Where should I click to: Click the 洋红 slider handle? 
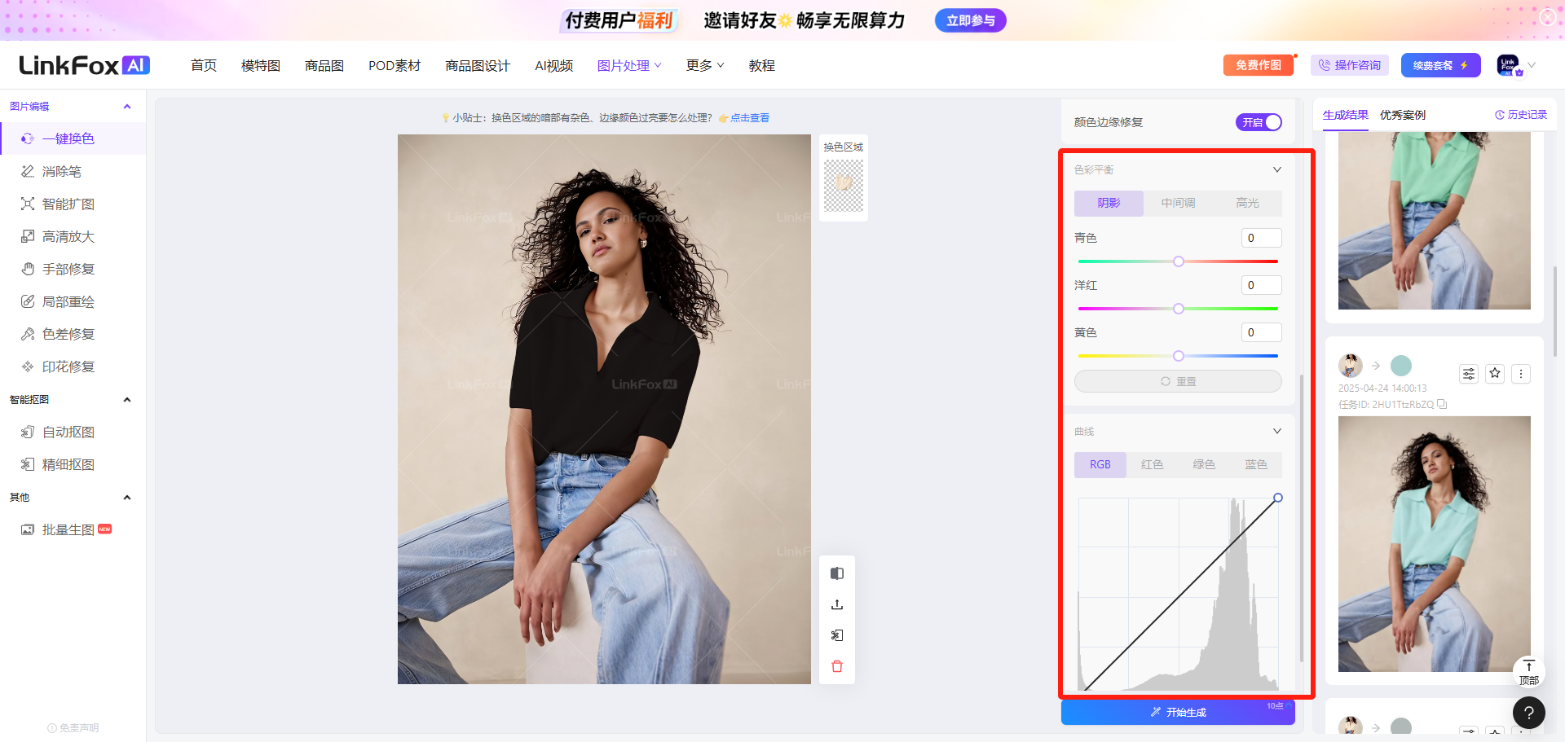[1179, 309]
